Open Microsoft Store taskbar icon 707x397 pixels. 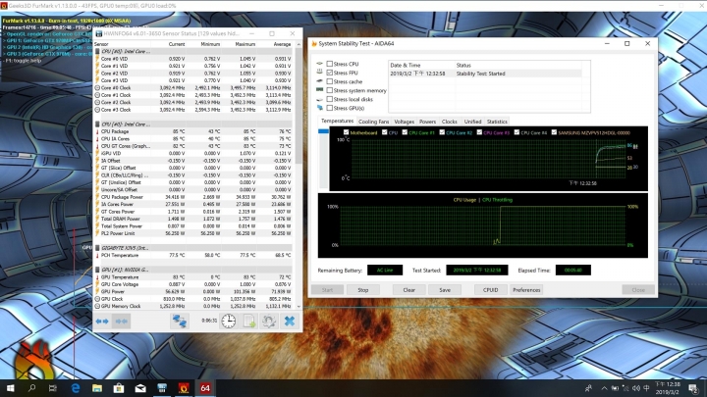119,388
